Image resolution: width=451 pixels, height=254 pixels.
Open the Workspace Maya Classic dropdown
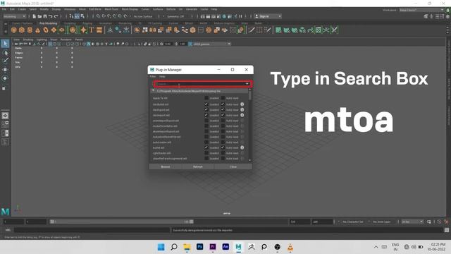421,10
